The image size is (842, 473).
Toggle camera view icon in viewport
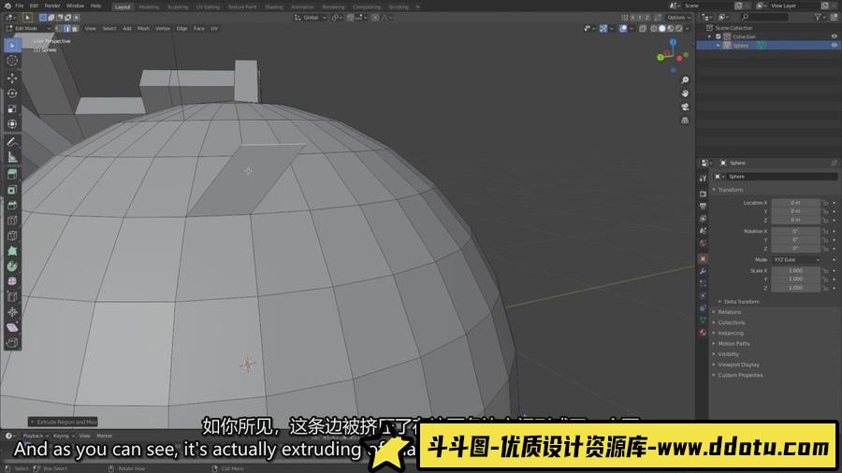685,107
